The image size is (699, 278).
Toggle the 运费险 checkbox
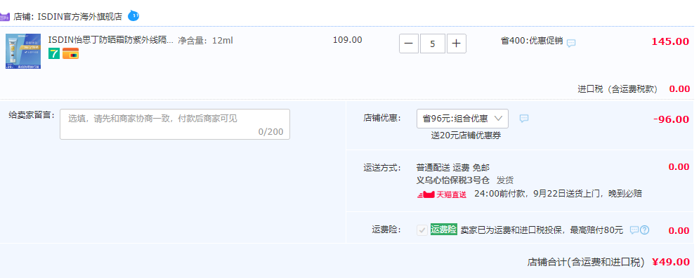[422, 230]
